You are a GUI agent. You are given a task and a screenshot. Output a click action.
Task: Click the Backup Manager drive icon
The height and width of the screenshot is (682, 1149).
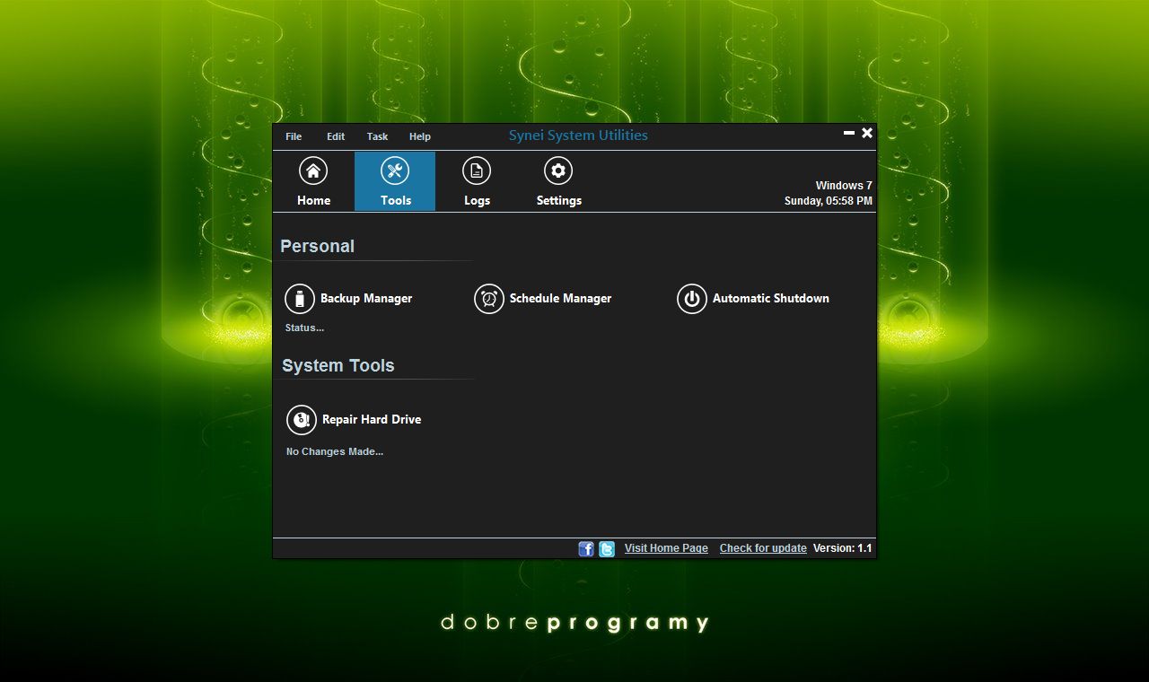pos(300,299)
